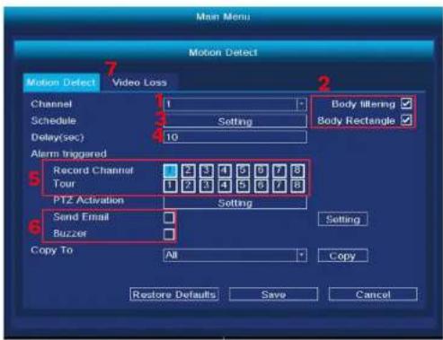Click the Alarm triggered label
The height and width of the screenshot is (340, 443).
pos(68,153)
